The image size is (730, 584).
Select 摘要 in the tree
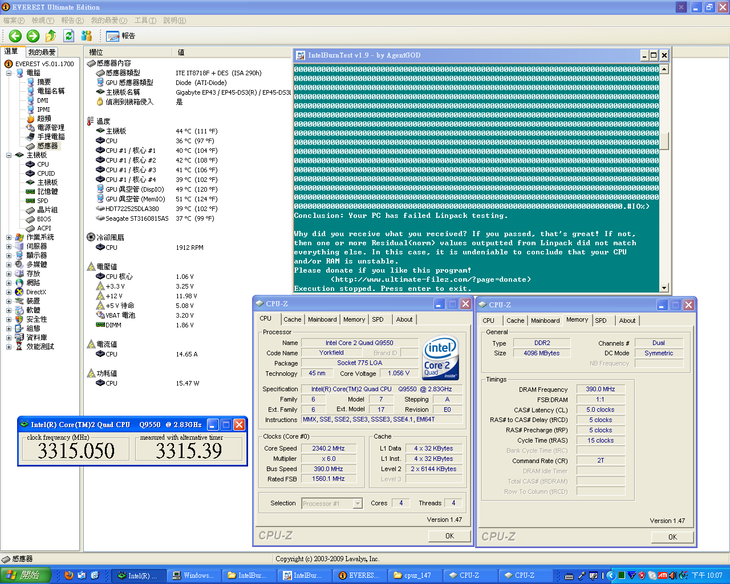pyautogui.click(x=44, y=82)
